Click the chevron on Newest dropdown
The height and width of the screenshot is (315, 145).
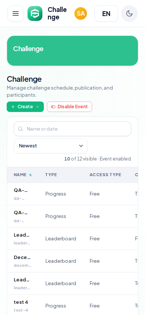click(81, 146)
